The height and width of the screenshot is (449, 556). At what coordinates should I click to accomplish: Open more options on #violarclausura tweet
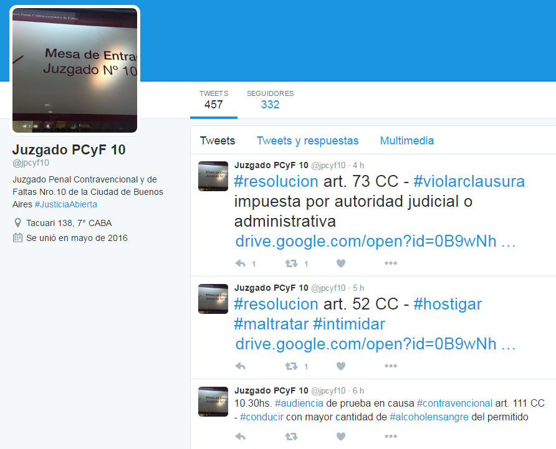391,263
